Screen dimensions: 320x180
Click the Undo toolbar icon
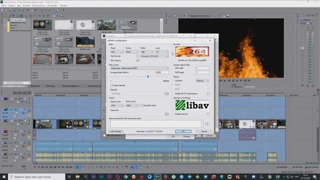coord(42,10)
